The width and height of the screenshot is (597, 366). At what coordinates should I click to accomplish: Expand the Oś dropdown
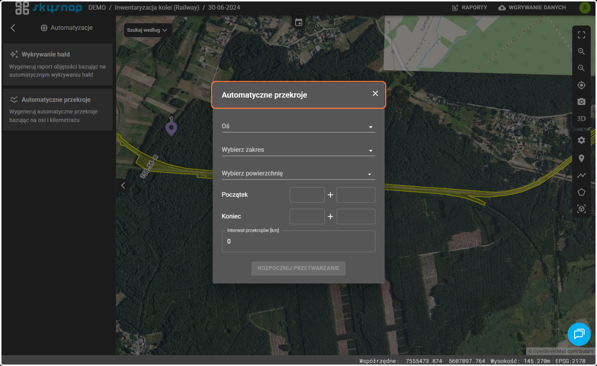tap(298, 126)
